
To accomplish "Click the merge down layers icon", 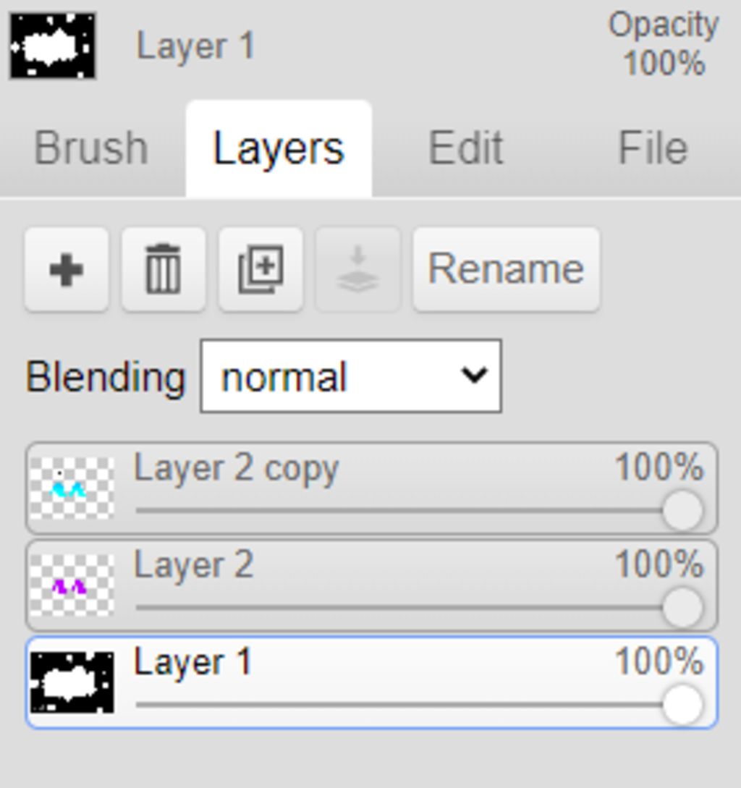I will tap(357, 269).
